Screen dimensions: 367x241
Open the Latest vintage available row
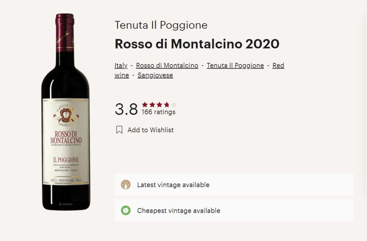pos(234,185)
